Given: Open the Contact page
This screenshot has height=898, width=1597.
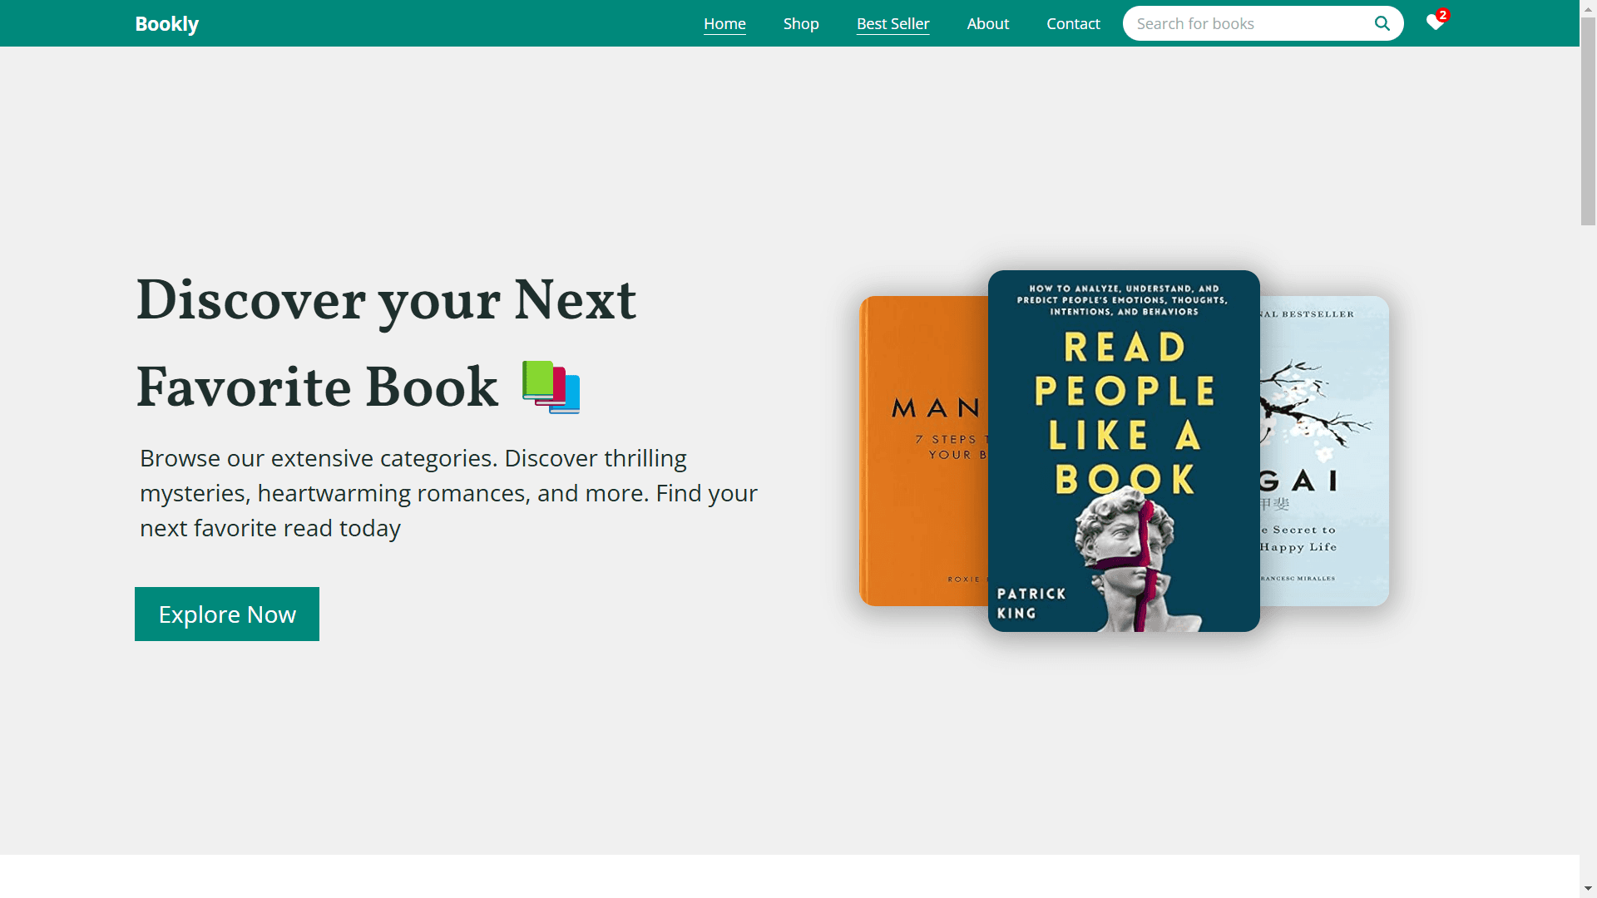Looking at the screenshot, I should tap(1073, 23).
